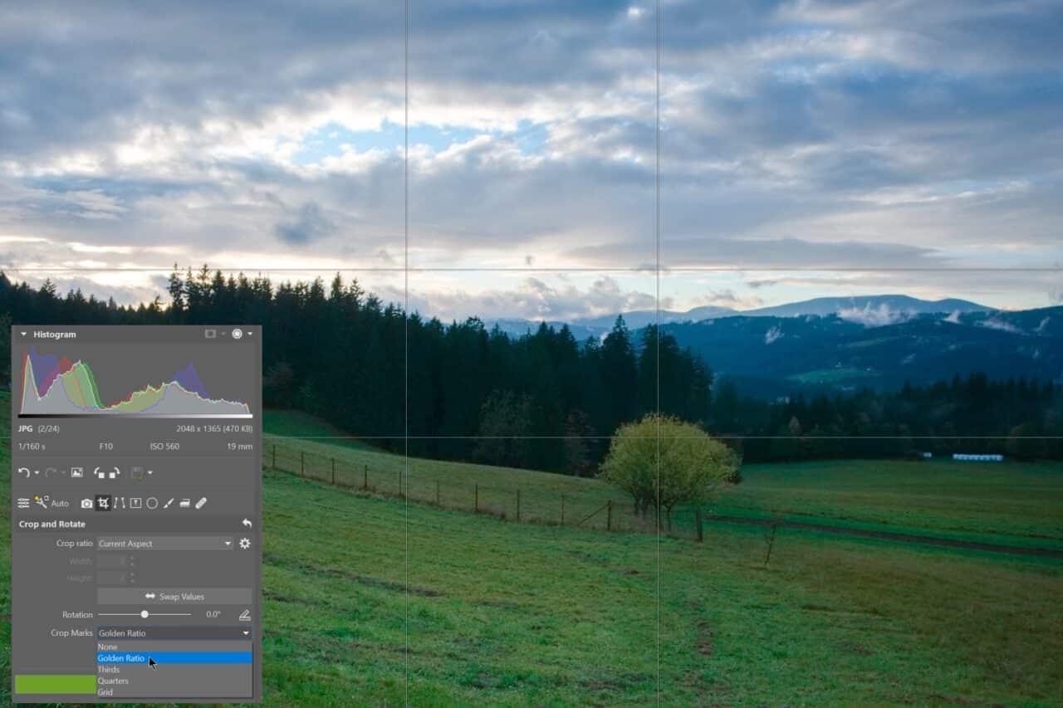The image size is (1063, 708).
Task: Click the camera tool icon in the toolbar
Action: (x=87, y=503)
